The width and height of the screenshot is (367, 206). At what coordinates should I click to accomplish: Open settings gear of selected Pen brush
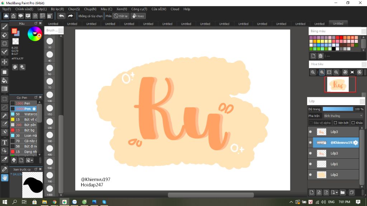pyautogui.click(x=34, y=109)
